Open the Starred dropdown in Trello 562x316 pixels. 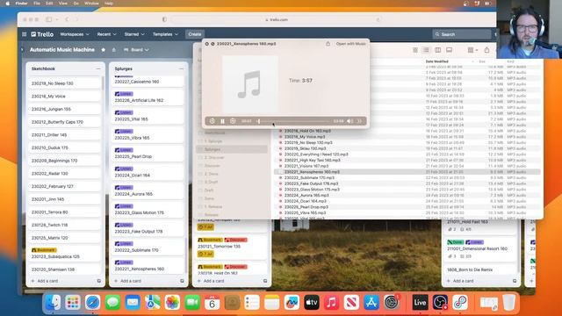pos(134,34)
